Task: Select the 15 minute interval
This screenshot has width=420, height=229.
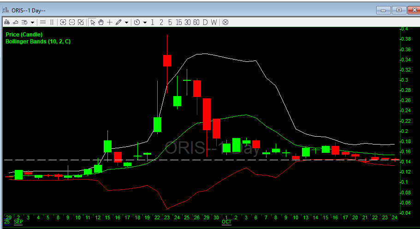Action: (178, 22)
